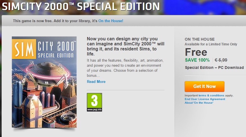Click the SimCity 2000 box art cover
246x137 pixels.
tap(44, 82)
